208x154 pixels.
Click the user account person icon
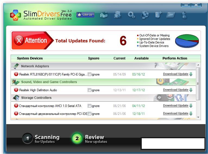[x=184, y=15]
